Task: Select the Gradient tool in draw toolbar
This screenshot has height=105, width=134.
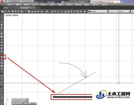Action: pyautogui.click(x=2, y=60)
